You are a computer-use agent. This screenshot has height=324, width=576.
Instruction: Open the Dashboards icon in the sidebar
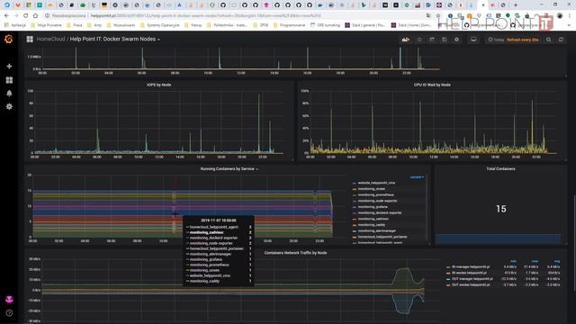9,80
